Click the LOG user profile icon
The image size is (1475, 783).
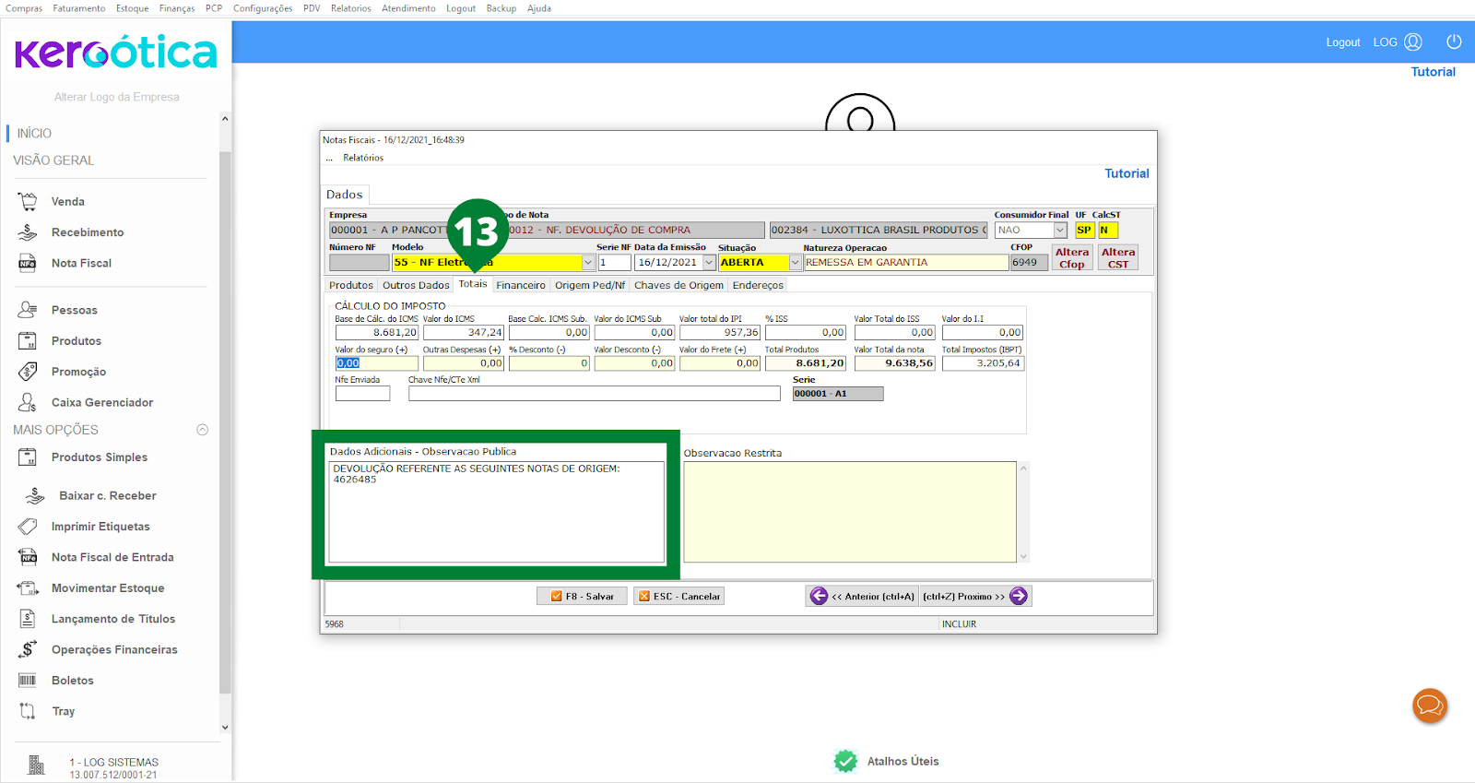[1413, 42]
